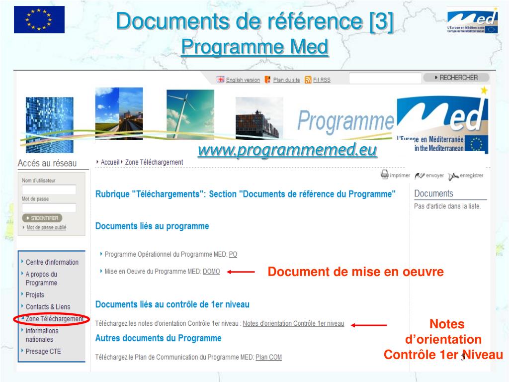Screen dimensions: 509x382
Task: Click the enregistrer text label
Action: point(471,176)
